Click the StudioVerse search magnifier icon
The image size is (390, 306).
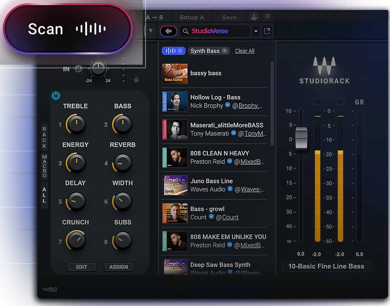click(x=186, y=31)
